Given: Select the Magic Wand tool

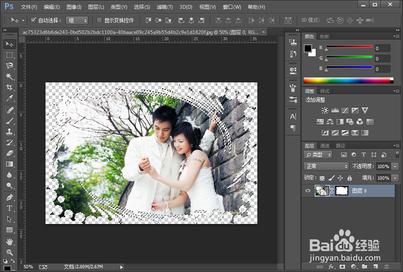Looking at the screenshot, I should 10,76.
